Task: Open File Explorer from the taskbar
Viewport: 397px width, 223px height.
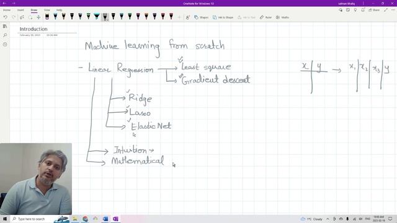Action: click(75, 219)
